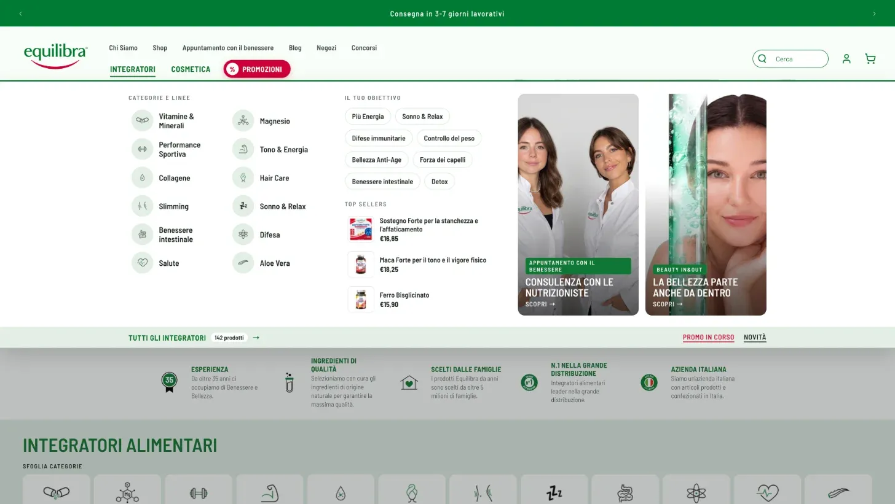Image resolution: width=895 pixels, height=504 pixels.
Task: Click the Cerca search field
Action: point(791,59)
